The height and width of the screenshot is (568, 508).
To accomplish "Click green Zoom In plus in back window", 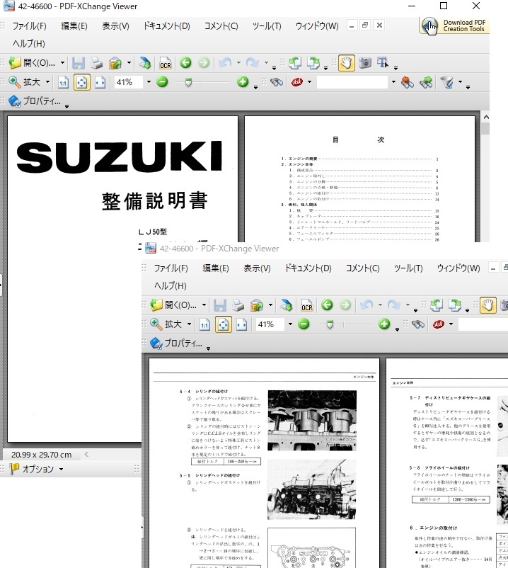I will [243, 82].
